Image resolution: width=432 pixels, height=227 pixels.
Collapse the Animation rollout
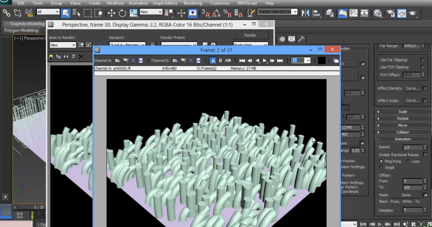coord(402,139)
